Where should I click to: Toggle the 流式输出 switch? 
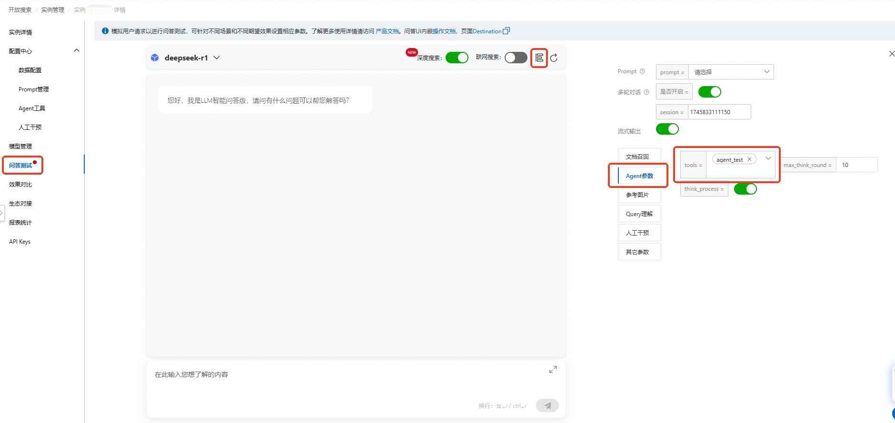point(667,129)
